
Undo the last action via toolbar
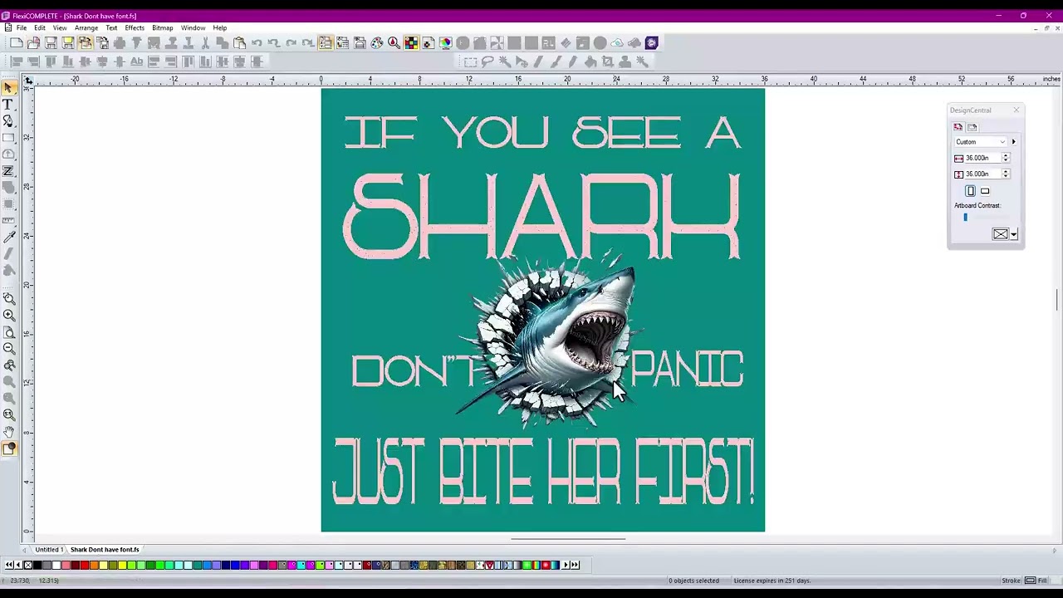257,43
